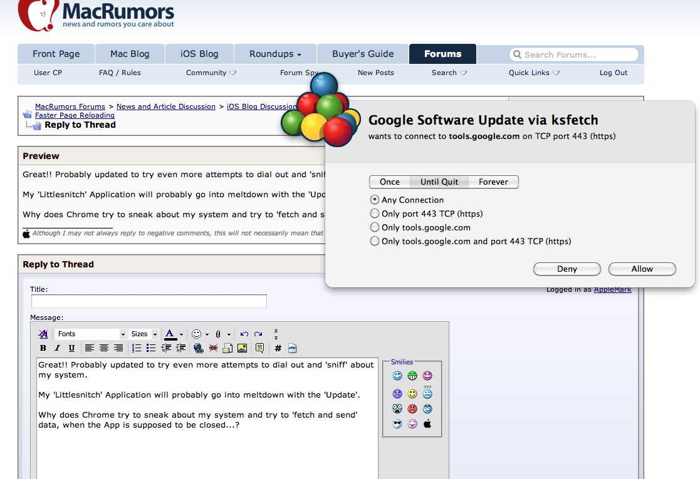Open the Fonts dropdown
The width and height of the screenshot is (700, 479).
pyautogui.click(x=91, y=334)
